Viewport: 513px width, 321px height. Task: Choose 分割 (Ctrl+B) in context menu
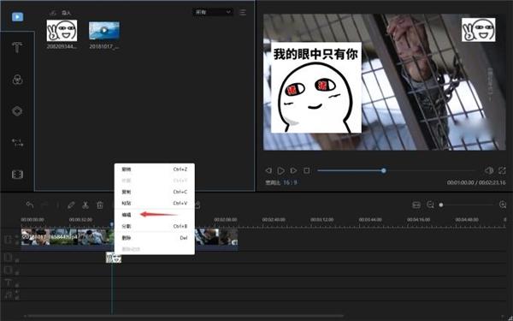click(x=155, y=226)
